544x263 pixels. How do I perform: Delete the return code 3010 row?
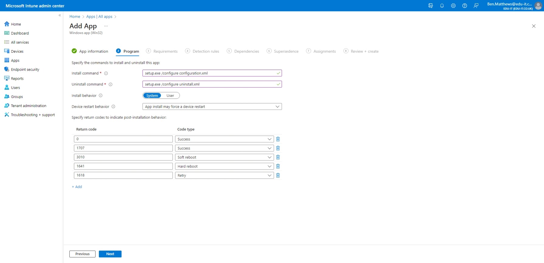point(278,157)
